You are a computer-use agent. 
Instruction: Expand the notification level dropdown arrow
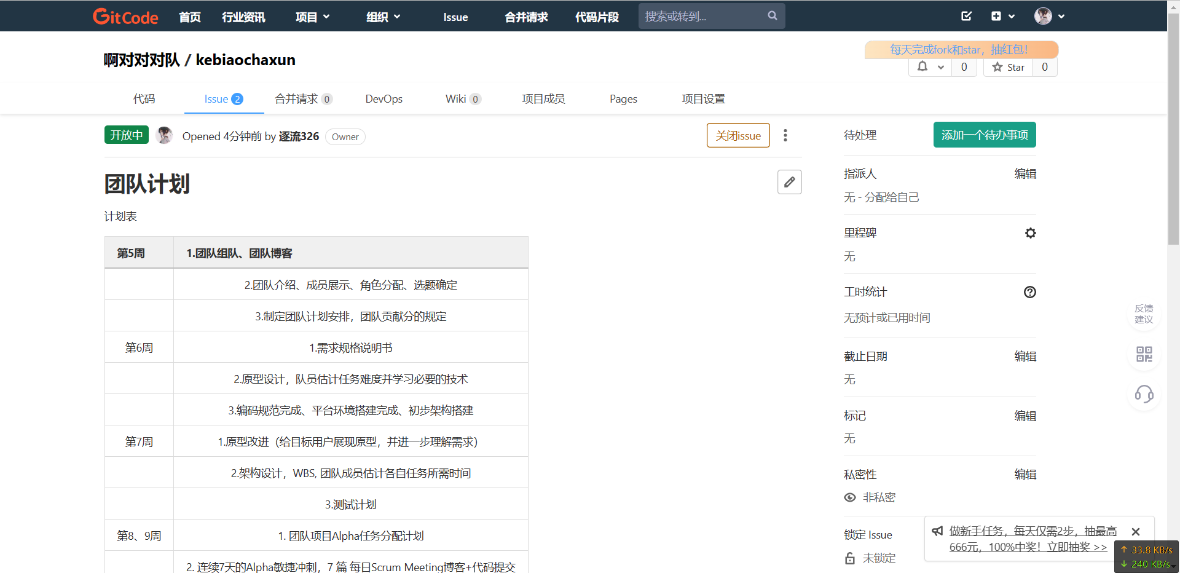(940, 67)
